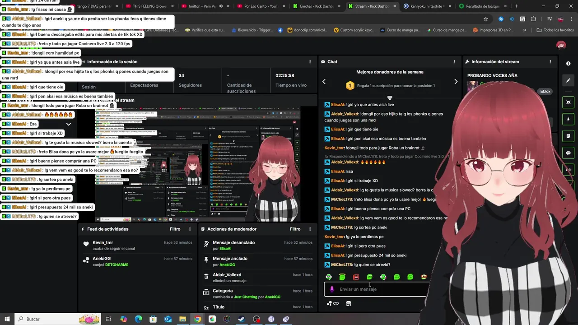Click MiCheL178 username on sortea pc message
This screenshot has width=578, height=325.
341,227
